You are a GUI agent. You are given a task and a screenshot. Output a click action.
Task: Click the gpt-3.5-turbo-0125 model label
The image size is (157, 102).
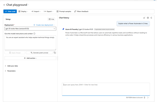tap(86, 29)
